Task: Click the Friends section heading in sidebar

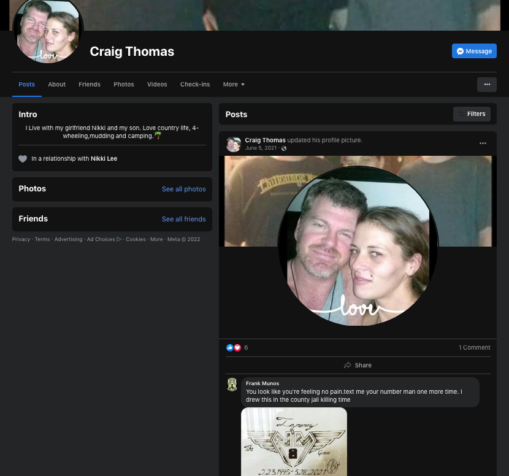Action: (x=33, y=219)
